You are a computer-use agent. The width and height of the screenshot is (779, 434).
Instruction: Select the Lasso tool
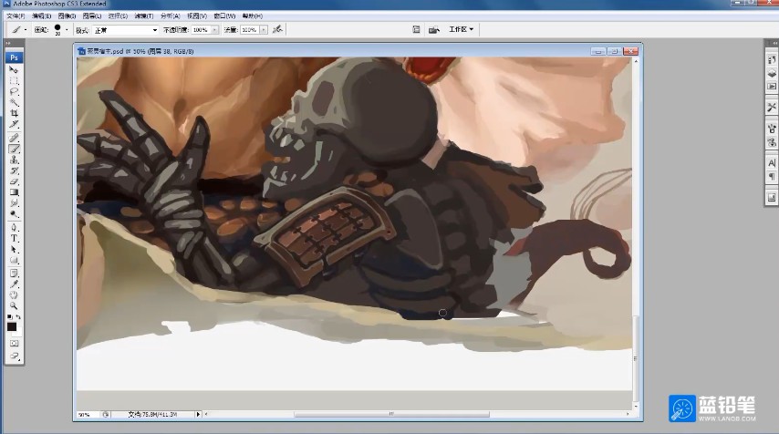point(14,91)
